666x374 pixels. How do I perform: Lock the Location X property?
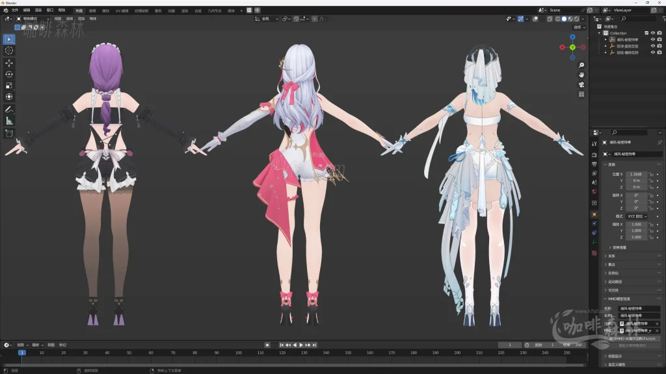pos(651,174)
